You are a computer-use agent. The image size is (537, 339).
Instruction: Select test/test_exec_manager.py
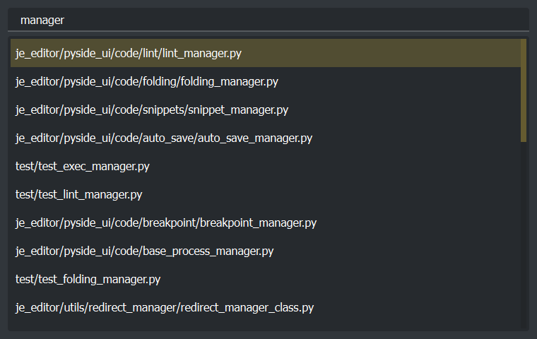coord(266,166)
